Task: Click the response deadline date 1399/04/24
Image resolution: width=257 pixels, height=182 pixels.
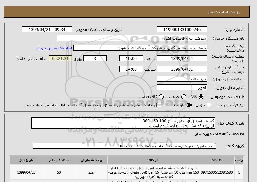Action: tap(182, 59)
